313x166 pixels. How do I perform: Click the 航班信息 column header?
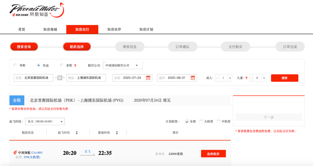pyautogui.click(x=28, y=133)
